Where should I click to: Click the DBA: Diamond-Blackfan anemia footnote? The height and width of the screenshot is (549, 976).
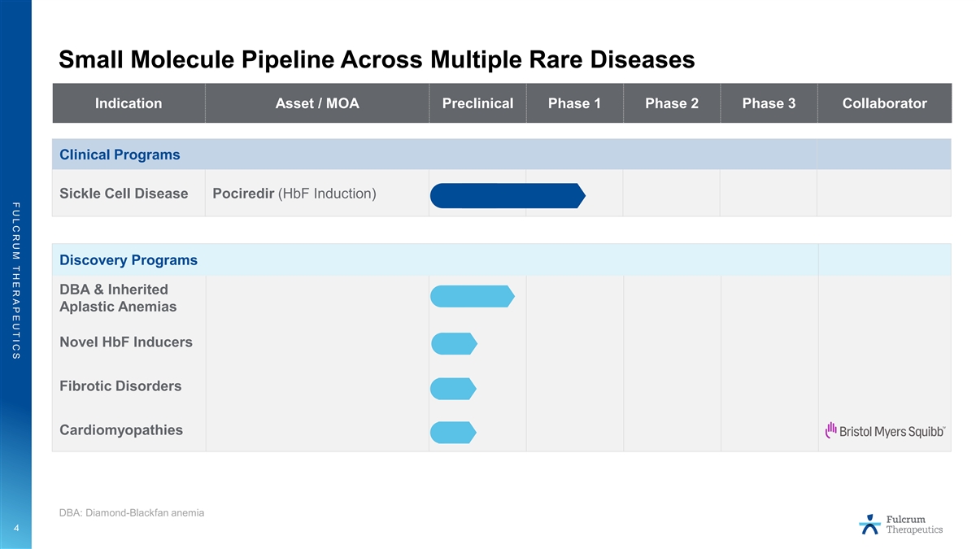click(x=132, y=512)
